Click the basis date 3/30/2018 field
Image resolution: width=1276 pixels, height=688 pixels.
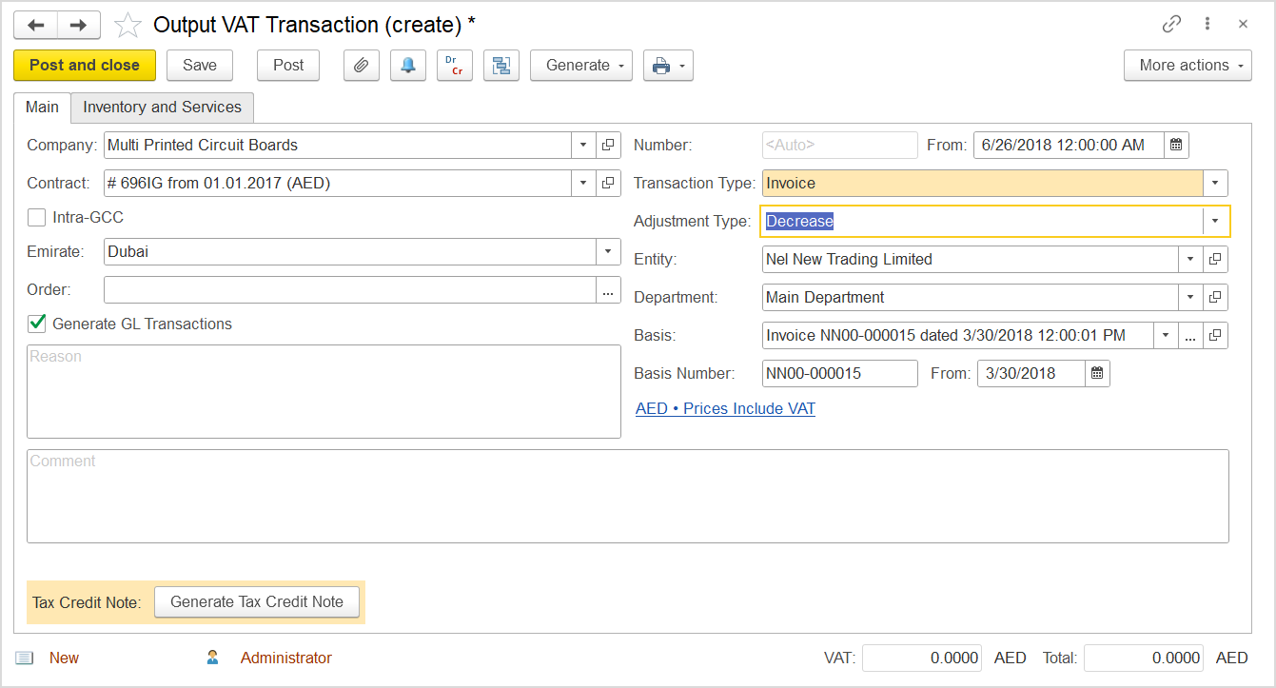(1031, 374)
